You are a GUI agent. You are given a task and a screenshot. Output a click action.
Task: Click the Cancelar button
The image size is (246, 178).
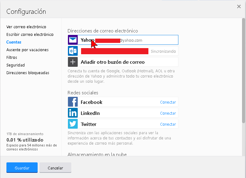click(55, 168)
